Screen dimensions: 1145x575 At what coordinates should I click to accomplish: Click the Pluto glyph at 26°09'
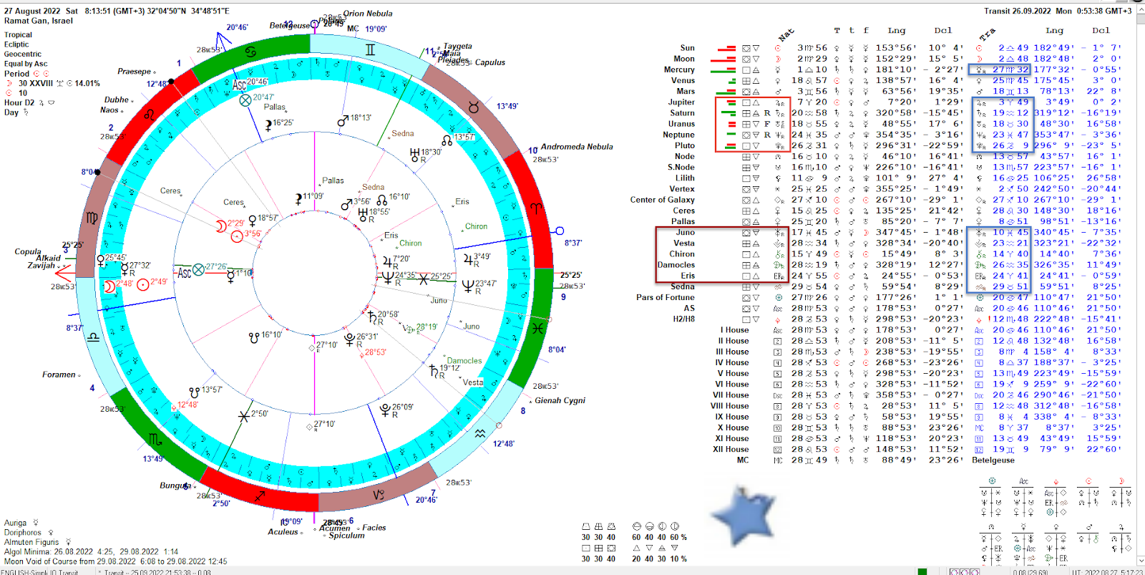click(x=385, y=410)
